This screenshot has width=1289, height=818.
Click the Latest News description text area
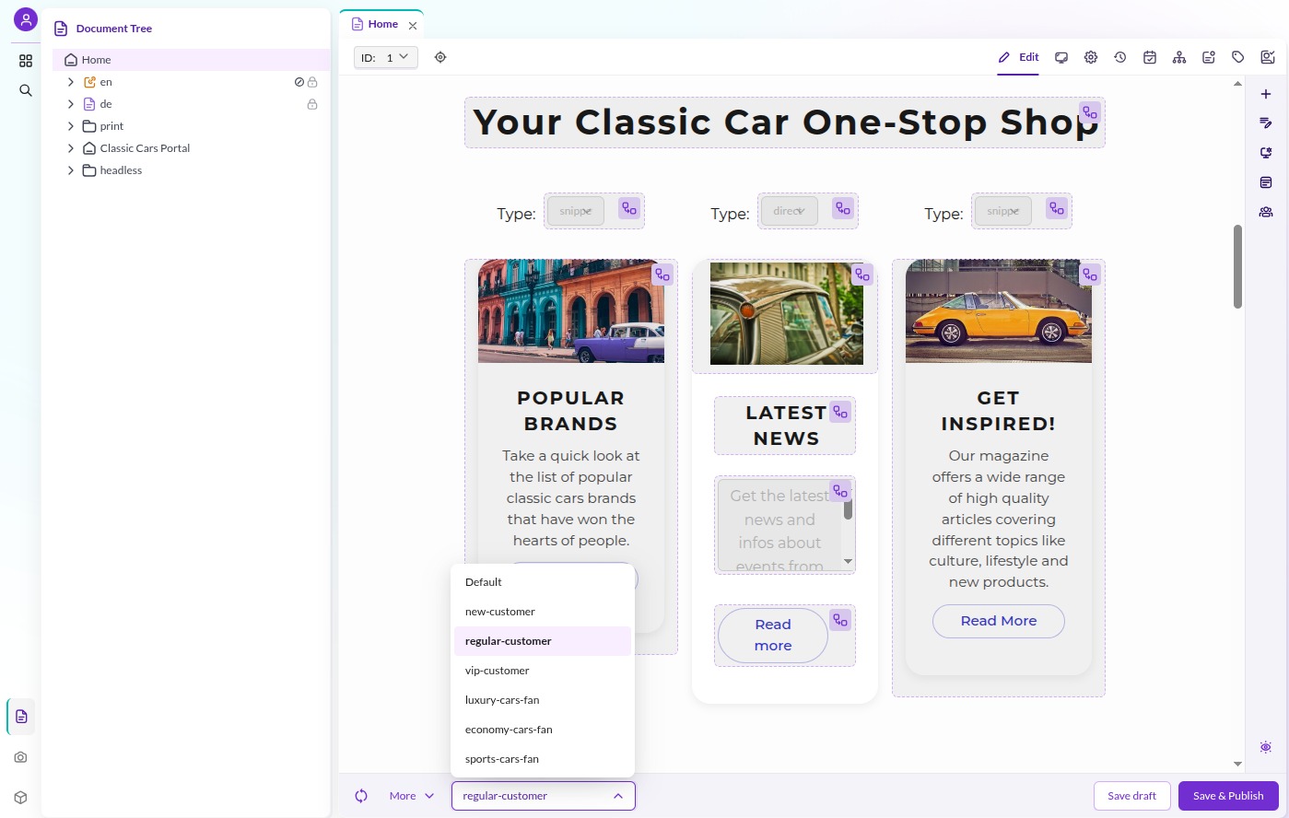pyautogui.click(x=779, y=524)
